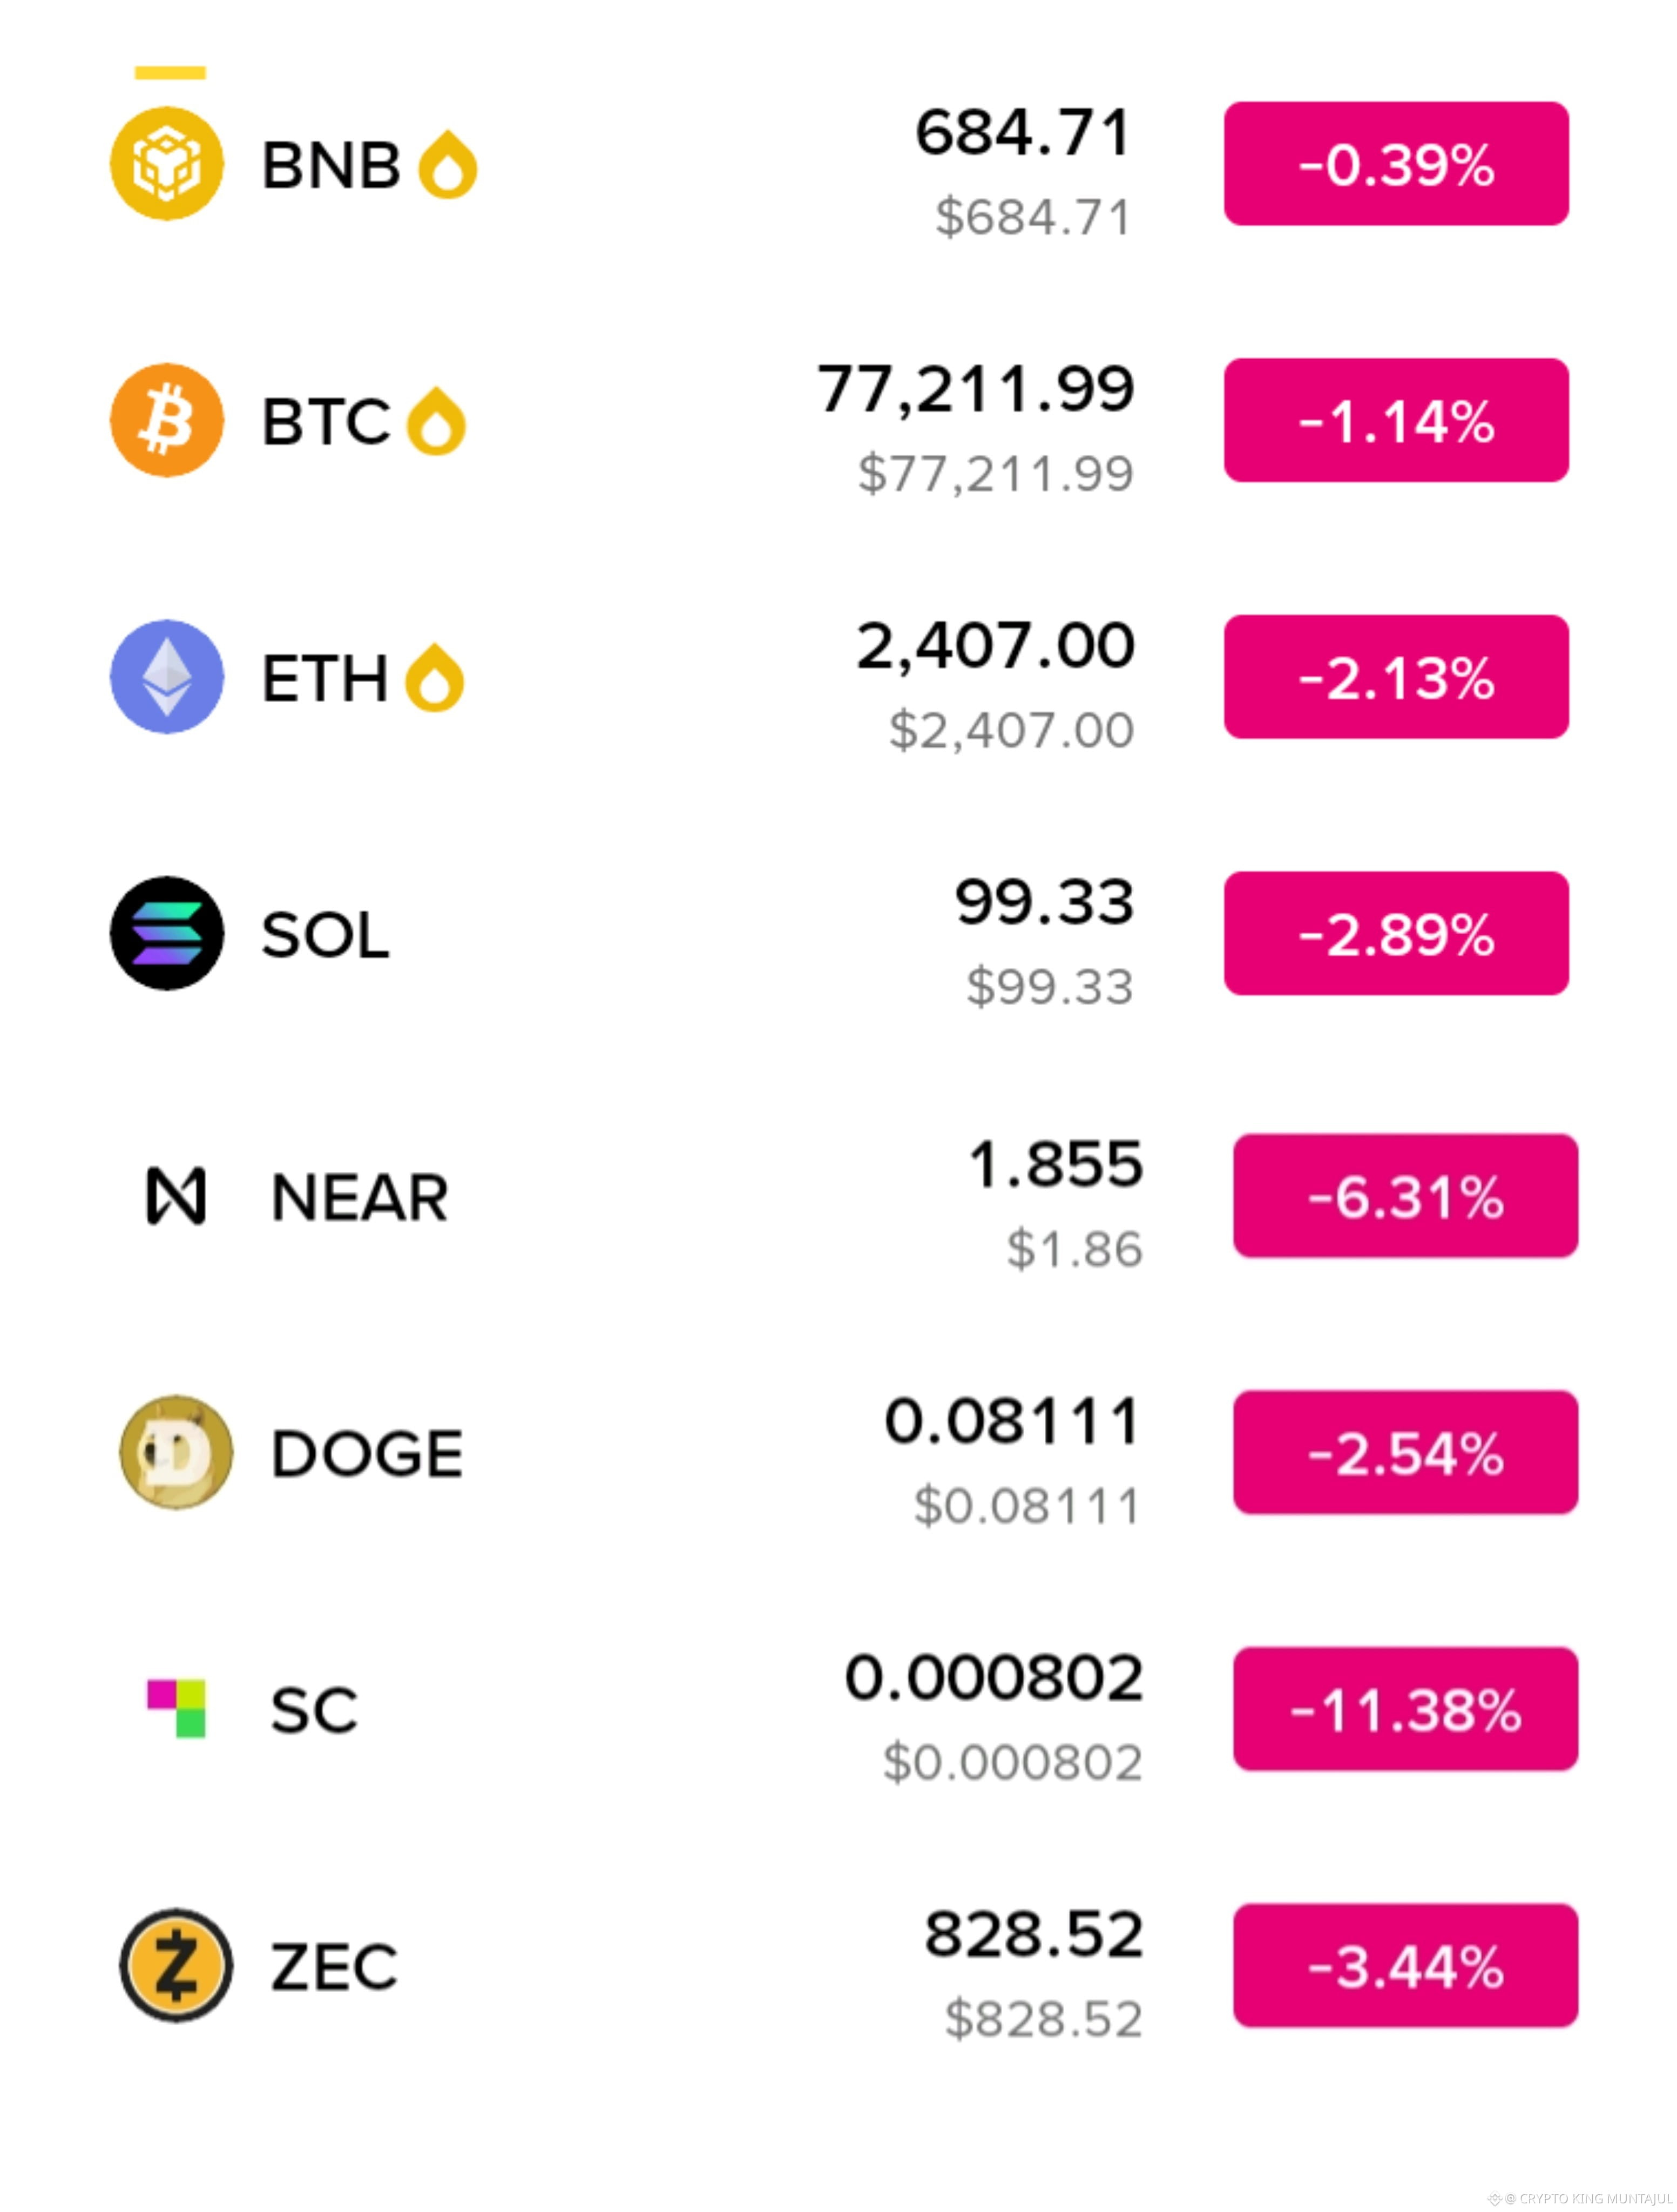Toggle the BNB -0.39% change badge

tap(1396, 163)
